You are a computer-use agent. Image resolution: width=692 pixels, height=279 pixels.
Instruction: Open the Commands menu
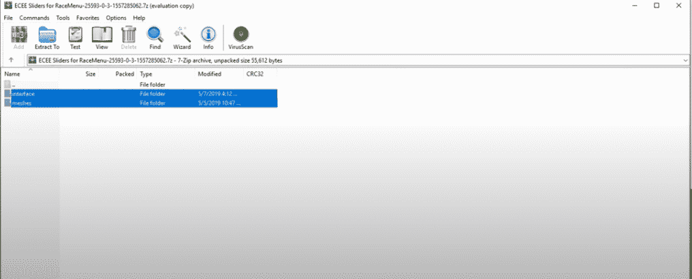pyautogui.click(x=34, y=18)
